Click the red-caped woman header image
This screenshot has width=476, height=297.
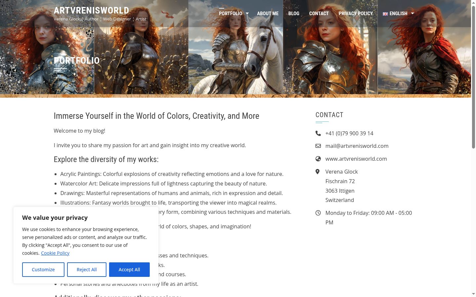click(x=424, y=47)
